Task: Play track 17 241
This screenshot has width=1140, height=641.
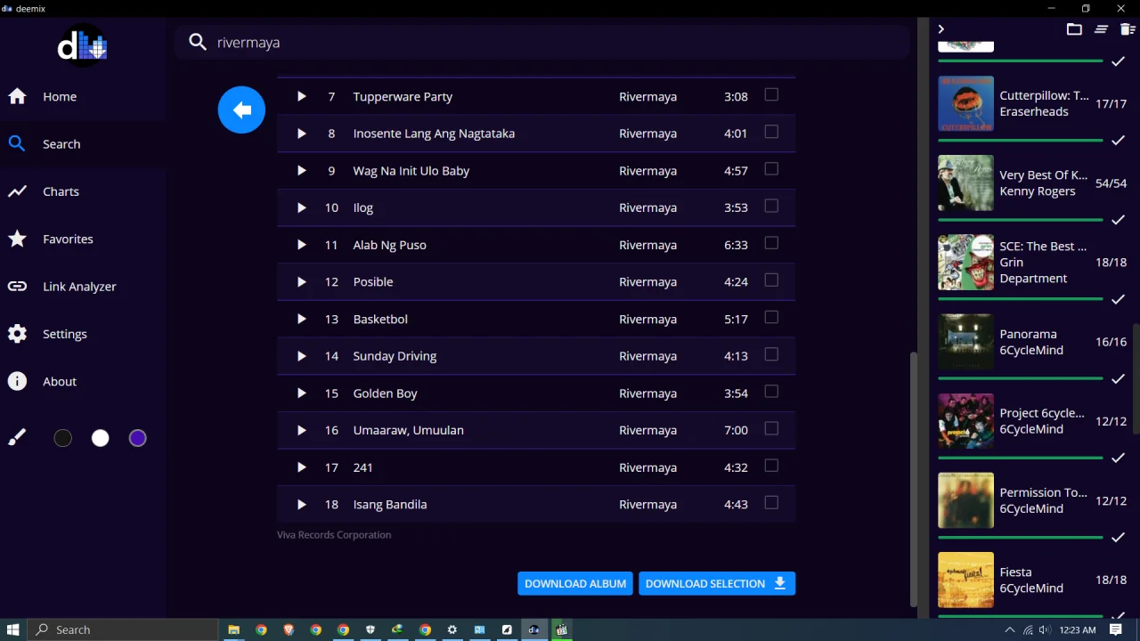Action: (x=301, y=467)
